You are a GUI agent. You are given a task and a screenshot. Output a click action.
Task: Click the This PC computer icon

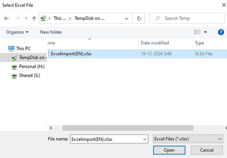[11, 49]
